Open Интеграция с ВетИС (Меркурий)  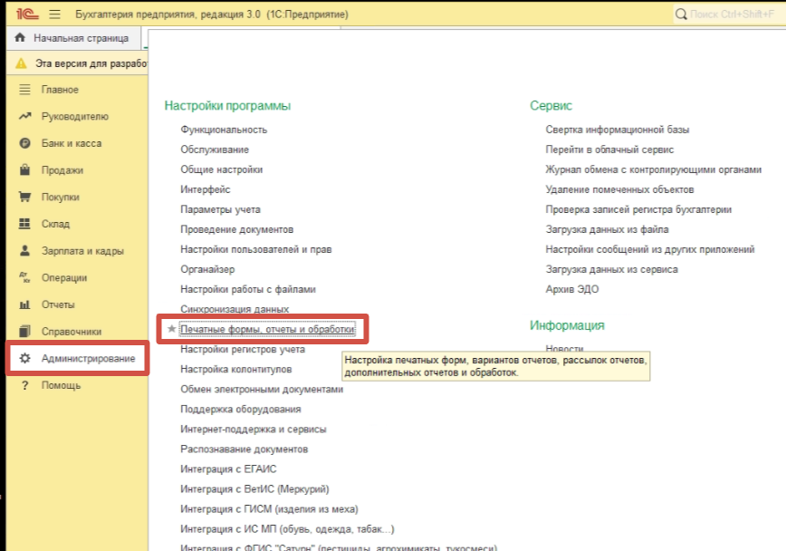tap(254, 488)
